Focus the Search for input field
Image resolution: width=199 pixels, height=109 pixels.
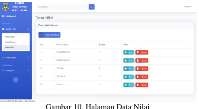click(x=62, y=7)
